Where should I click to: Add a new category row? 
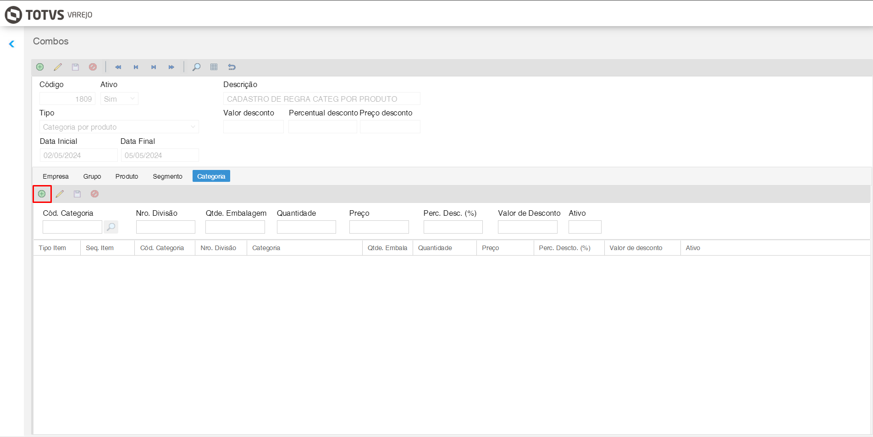(42, 194)
